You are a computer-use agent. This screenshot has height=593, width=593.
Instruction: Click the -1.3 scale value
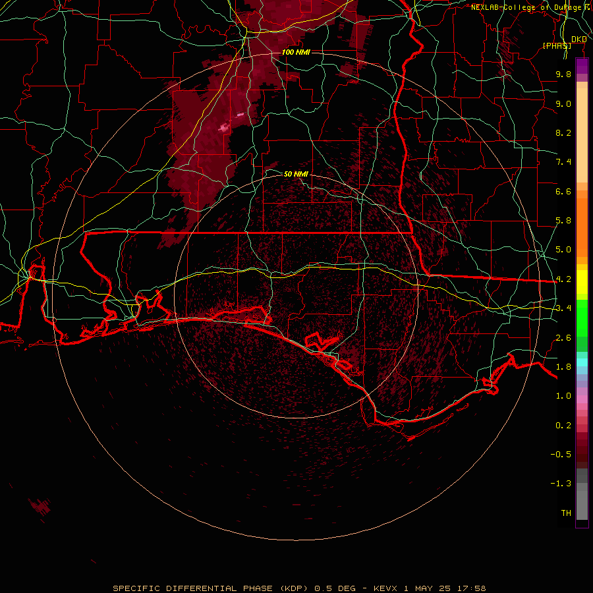pyautogui.click(x=561, y=484)
